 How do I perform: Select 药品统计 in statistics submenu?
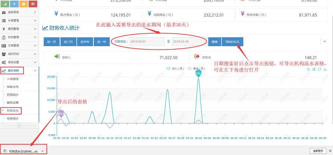pos(13,94)
